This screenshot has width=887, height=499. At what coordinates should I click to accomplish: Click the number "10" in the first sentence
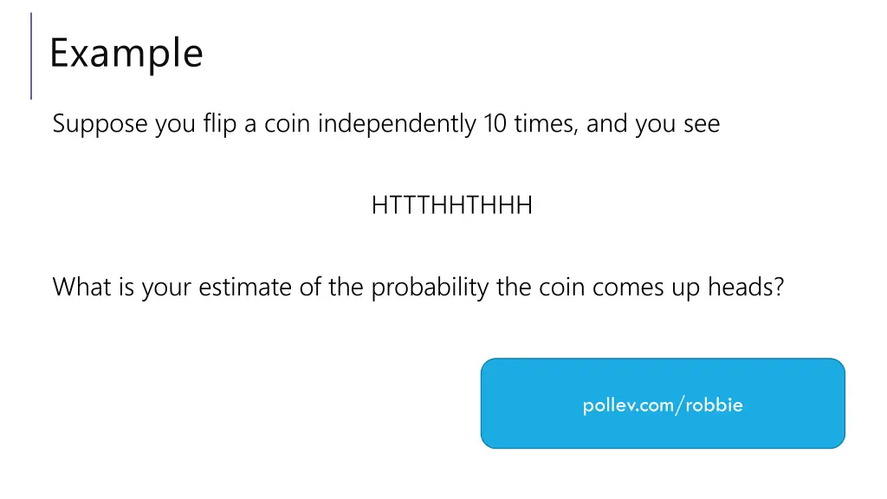[496, 125]
